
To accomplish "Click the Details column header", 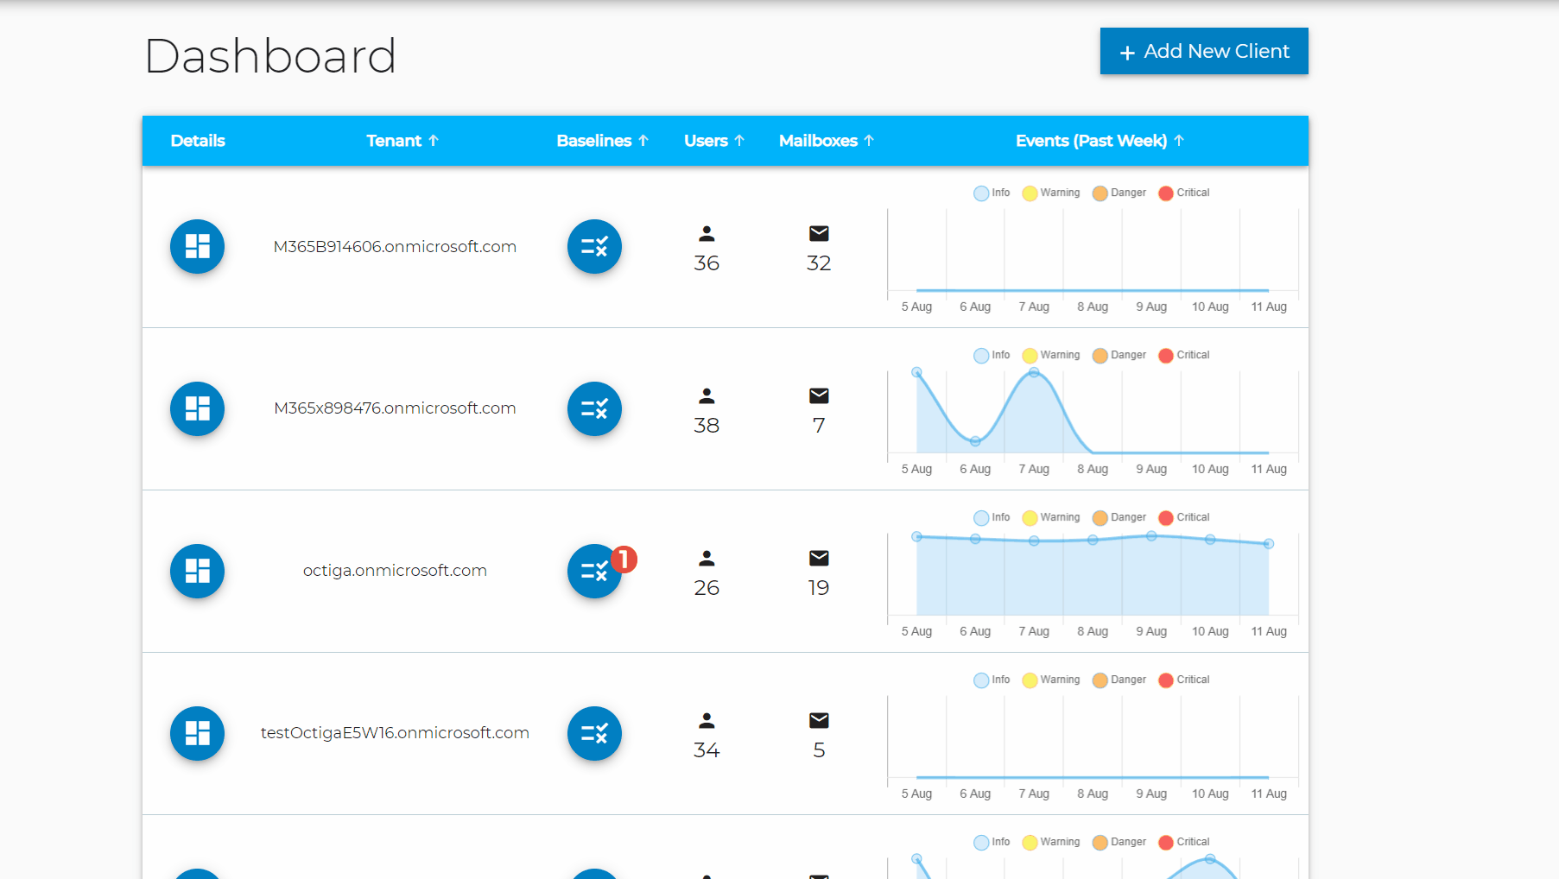I will pos(198,141).
